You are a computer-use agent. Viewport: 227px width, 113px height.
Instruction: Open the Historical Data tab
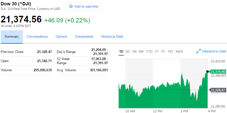112,36
